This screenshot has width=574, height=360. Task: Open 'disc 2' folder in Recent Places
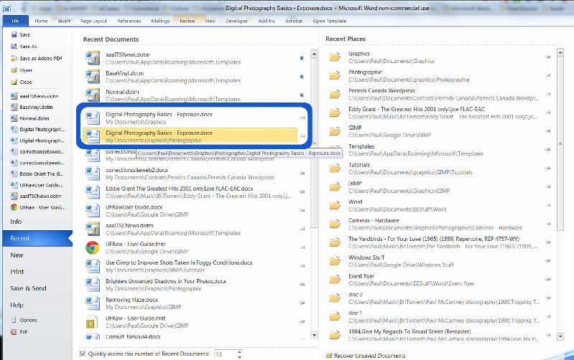click(439, 298)
